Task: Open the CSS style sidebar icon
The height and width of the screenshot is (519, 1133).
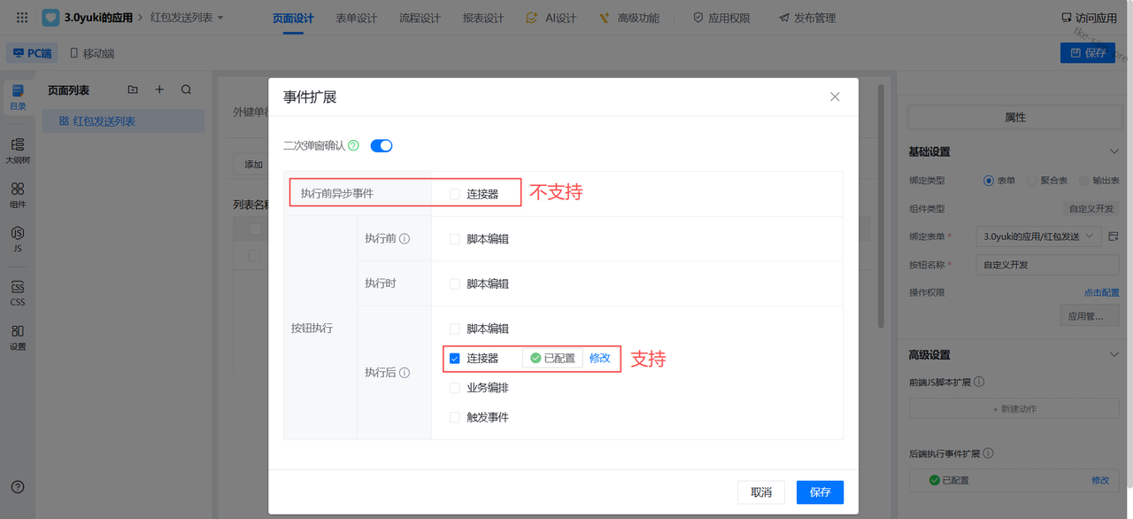Action: click(17, 291)
